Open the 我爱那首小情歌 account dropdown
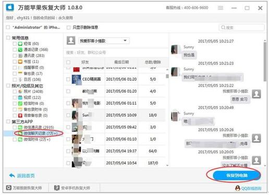 coord(104,41)
